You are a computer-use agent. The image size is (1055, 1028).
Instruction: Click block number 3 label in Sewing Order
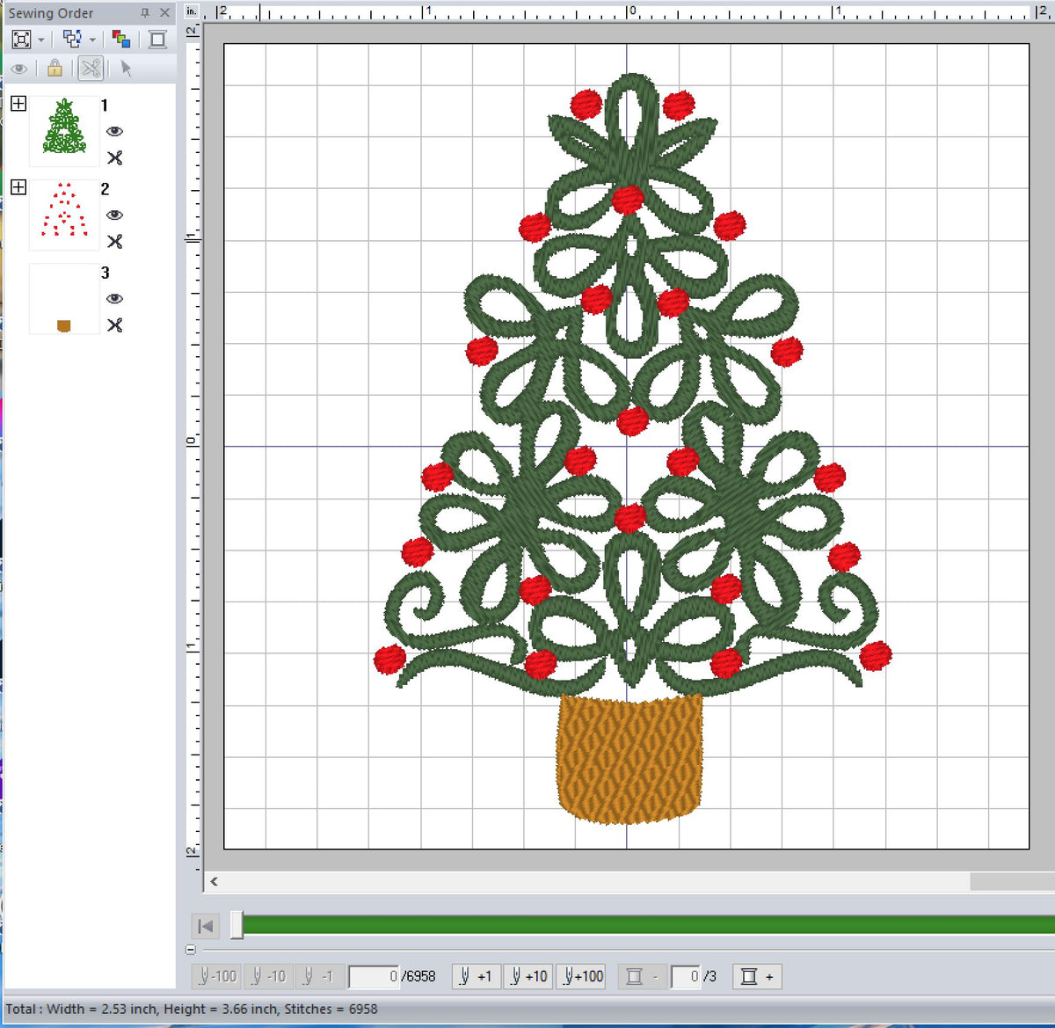tap(105, 273)
